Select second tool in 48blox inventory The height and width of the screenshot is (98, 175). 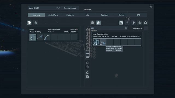40,37
